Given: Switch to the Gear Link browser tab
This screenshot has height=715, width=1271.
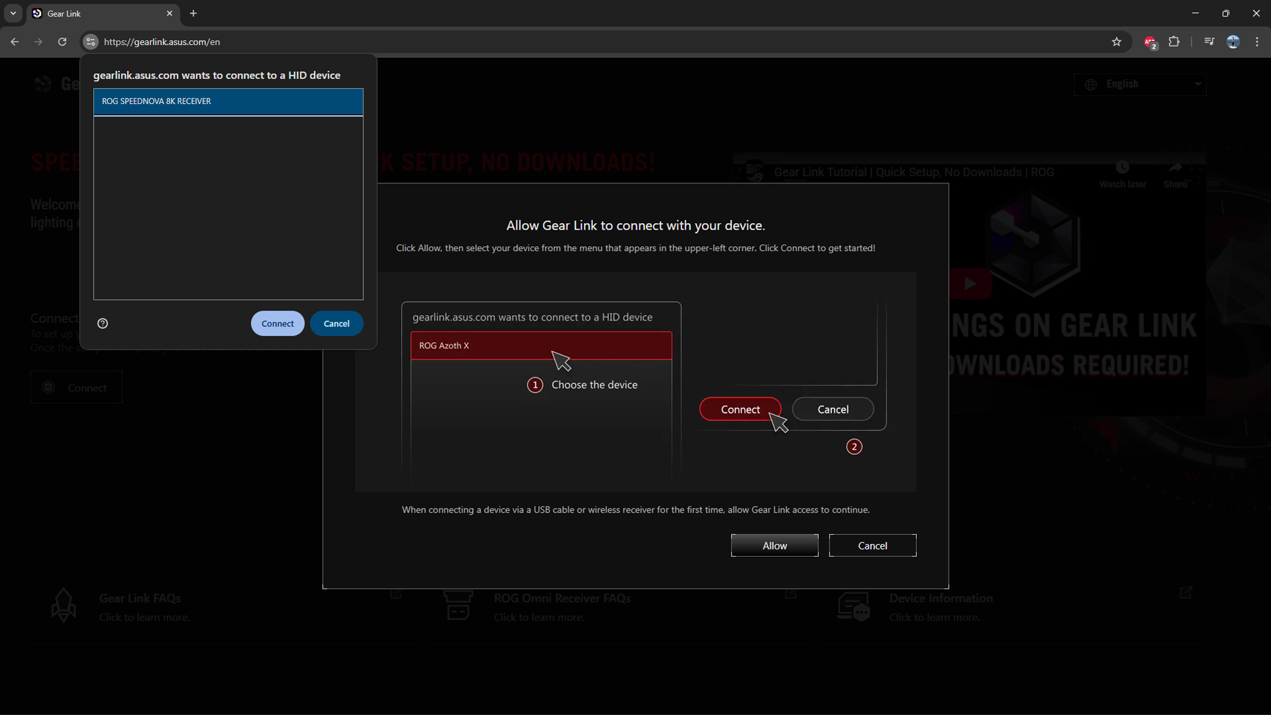Looking at the screenshot, I should (93, 13).
